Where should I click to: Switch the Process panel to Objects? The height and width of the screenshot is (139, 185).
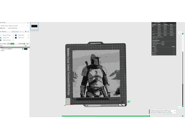tap(12, 44)
